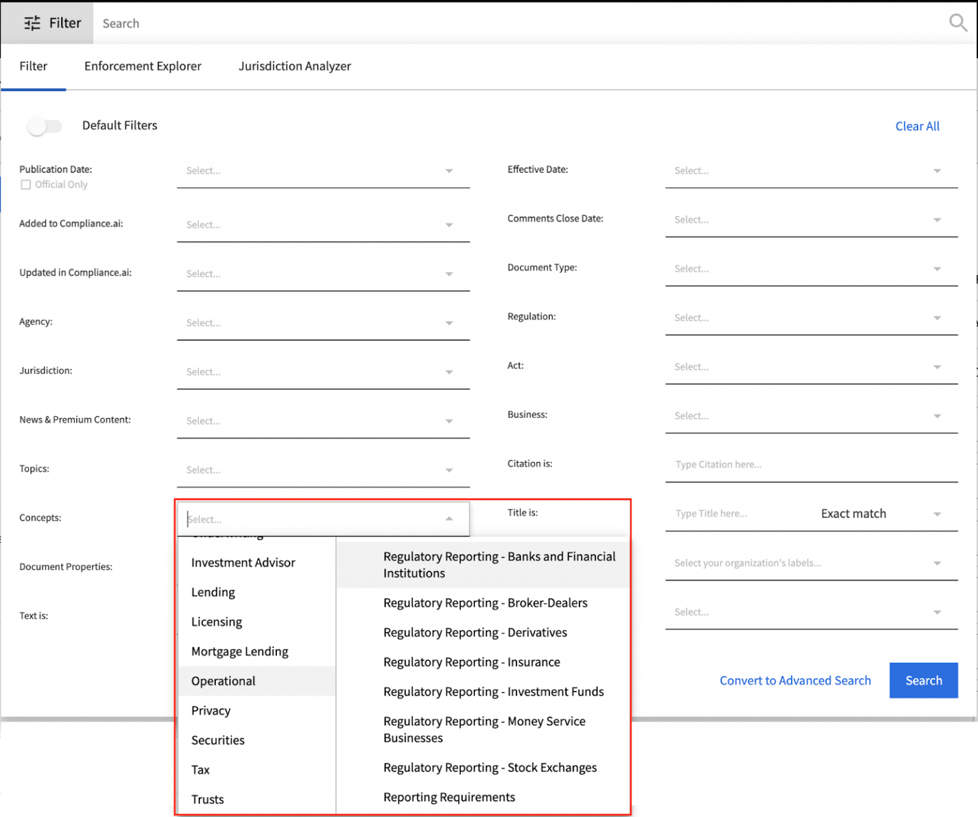Choose Regulatory Reporting - Broker-Dealers option
This screenshot has height=817, width=978.
485,603
